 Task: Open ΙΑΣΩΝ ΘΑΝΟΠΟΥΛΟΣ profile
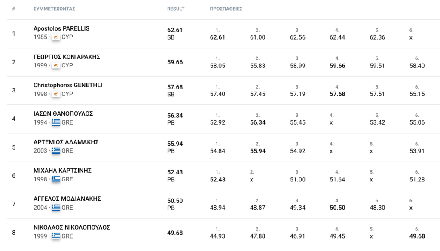[63, 113]
